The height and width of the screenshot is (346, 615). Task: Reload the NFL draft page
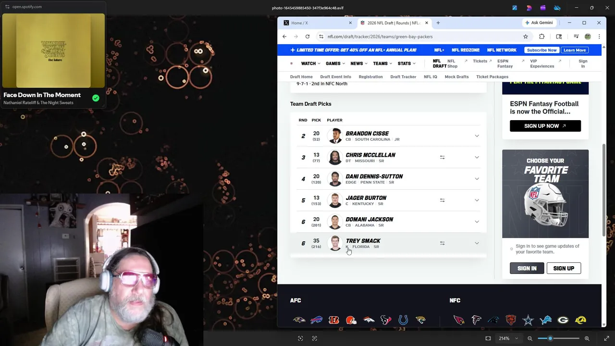(307, 37)
